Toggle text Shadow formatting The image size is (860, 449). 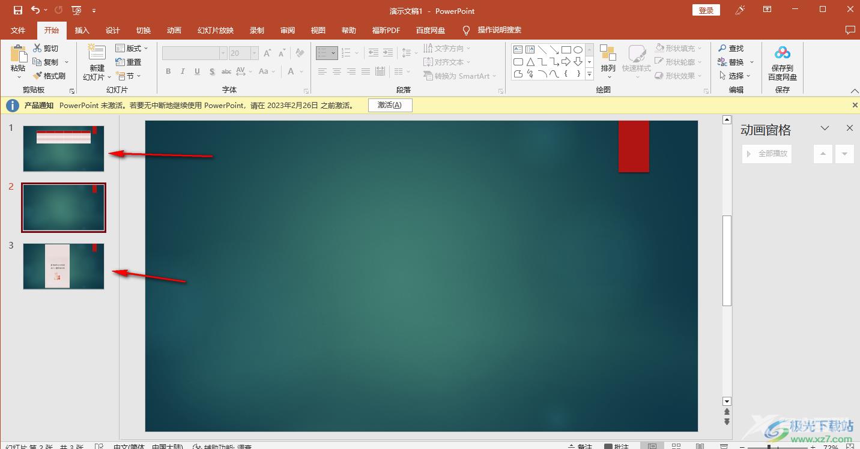[212, 71]
